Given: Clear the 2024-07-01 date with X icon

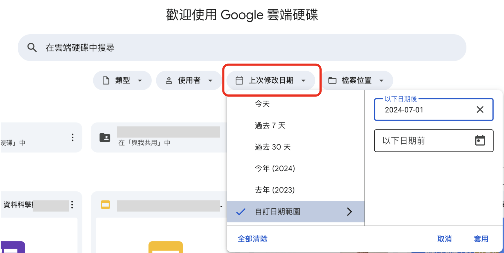Looking at the screenshot, I should [480, 110].
